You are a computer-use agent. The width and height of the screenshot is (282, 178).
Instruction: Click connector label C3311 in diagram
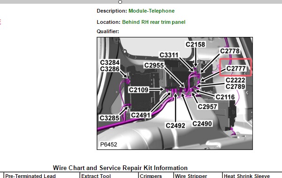coord(169,55)
